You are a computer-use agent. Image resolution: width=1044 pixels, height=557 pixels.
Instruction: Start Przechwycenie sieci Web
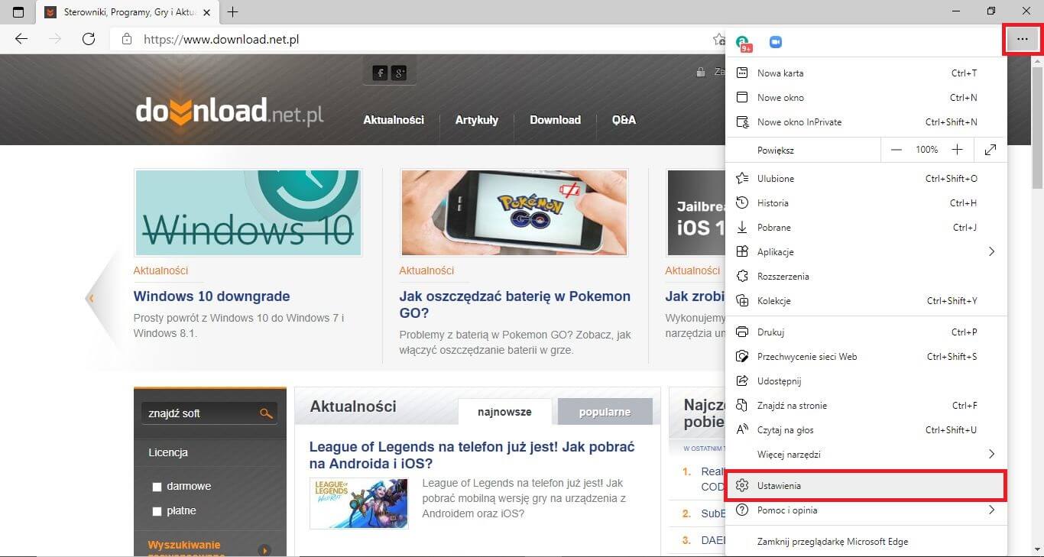pos(866,357)
